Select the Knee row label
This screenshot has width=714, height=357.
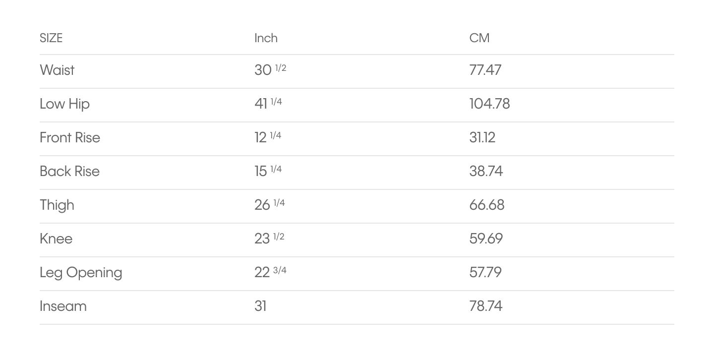click(x=56, y=238)
